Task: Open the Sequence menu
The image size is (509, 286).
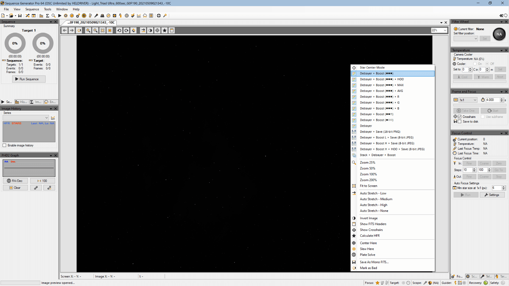Action: pyautogui.click(x=32, y=9)
